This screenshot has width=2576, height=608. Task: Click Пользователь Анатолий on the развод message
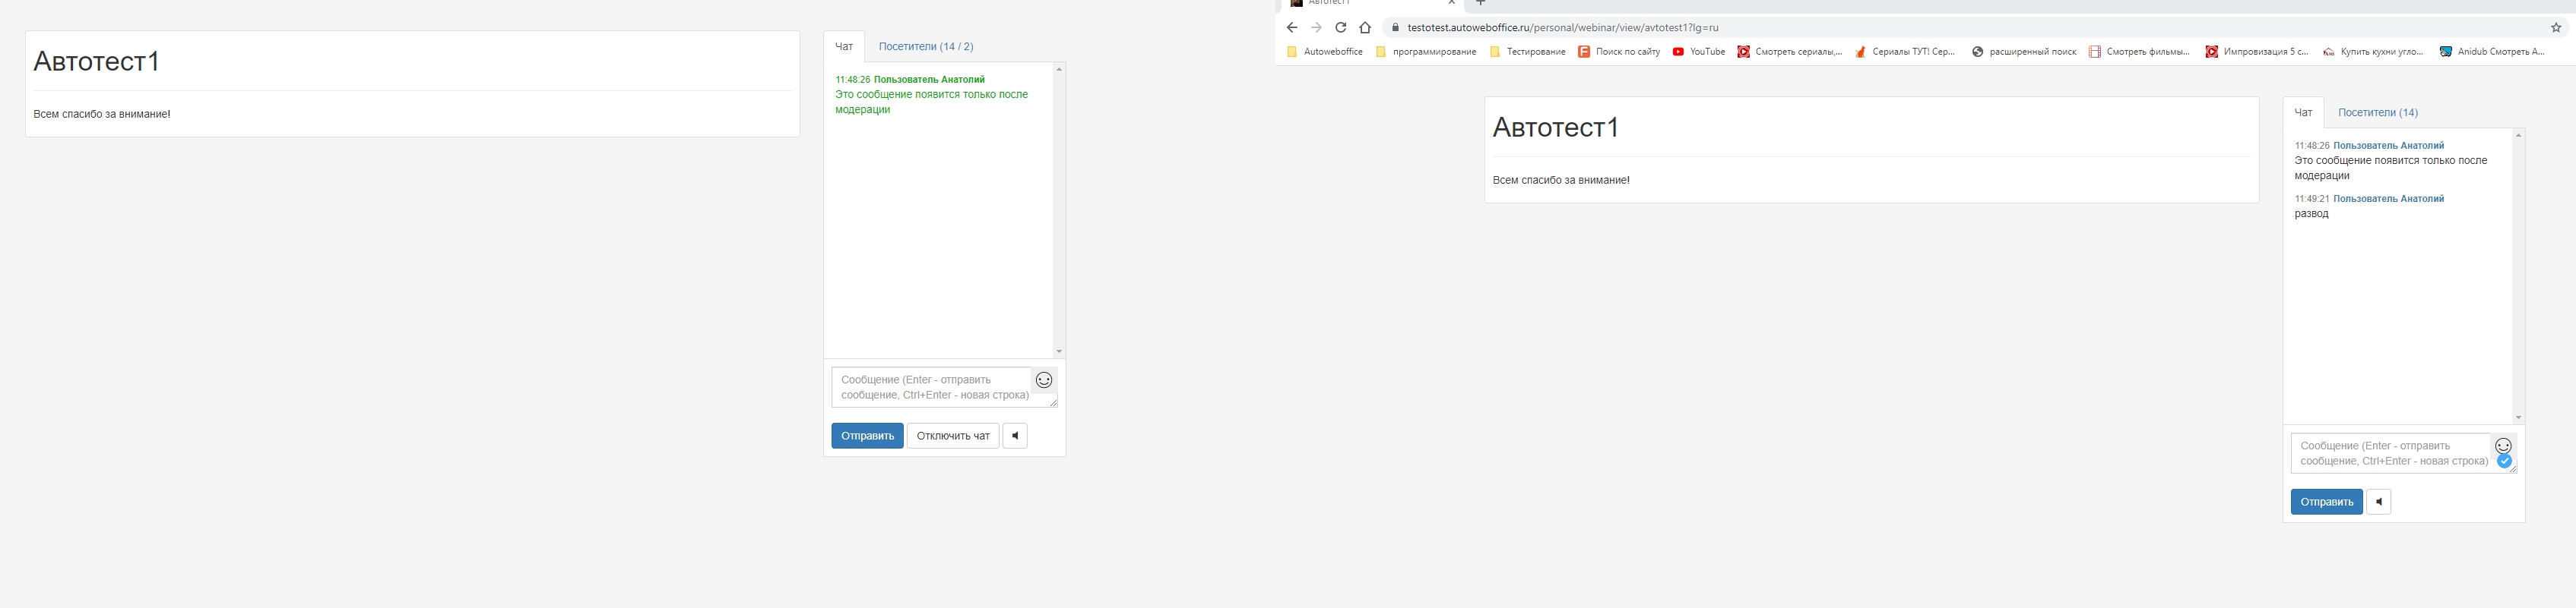coord(2388,199)
